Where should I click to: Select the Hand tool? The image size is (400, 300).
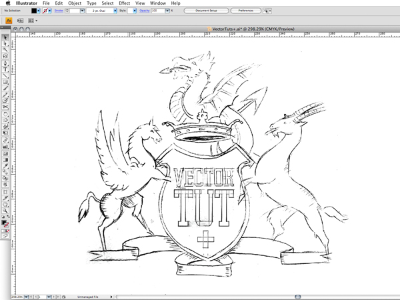click(5, 205)
